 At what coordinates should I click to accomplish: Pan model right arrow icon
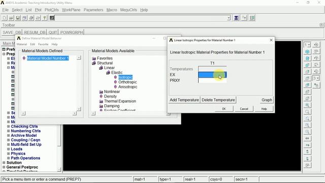307,145
